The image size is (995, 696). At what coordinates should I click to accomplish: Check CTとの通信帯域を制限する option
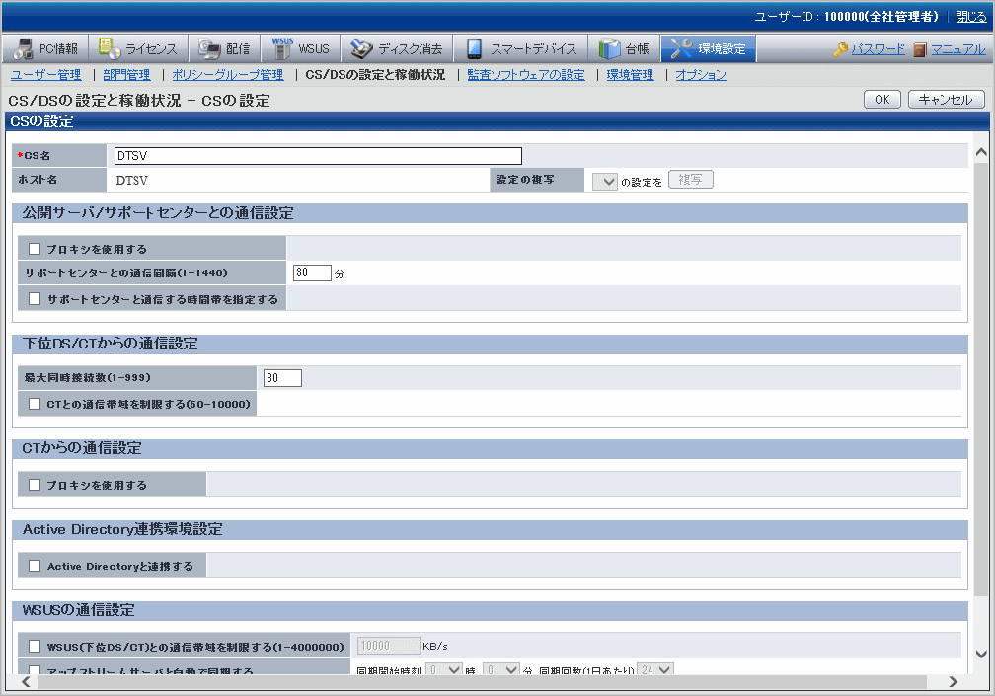(35, 404)
